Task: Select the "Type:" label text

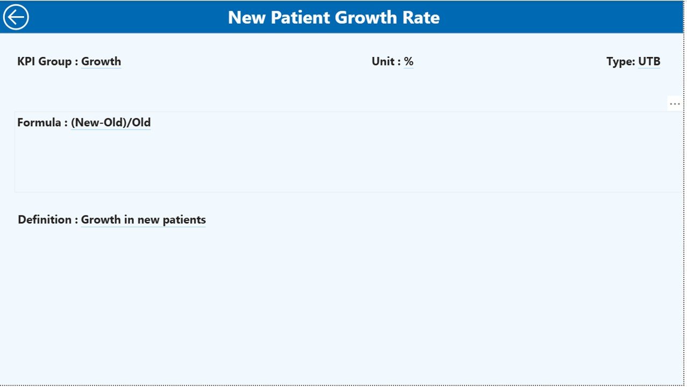Action: pos(620,61)
